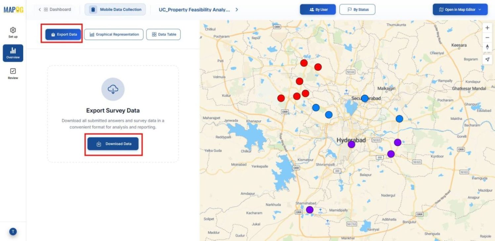Zoom into the map with the plus control

(x=487, y=28)
